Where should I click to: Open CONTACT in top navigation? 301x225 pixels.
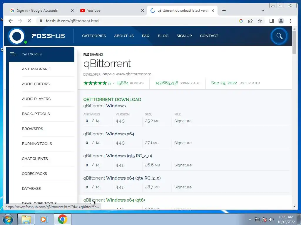point(209,36)
